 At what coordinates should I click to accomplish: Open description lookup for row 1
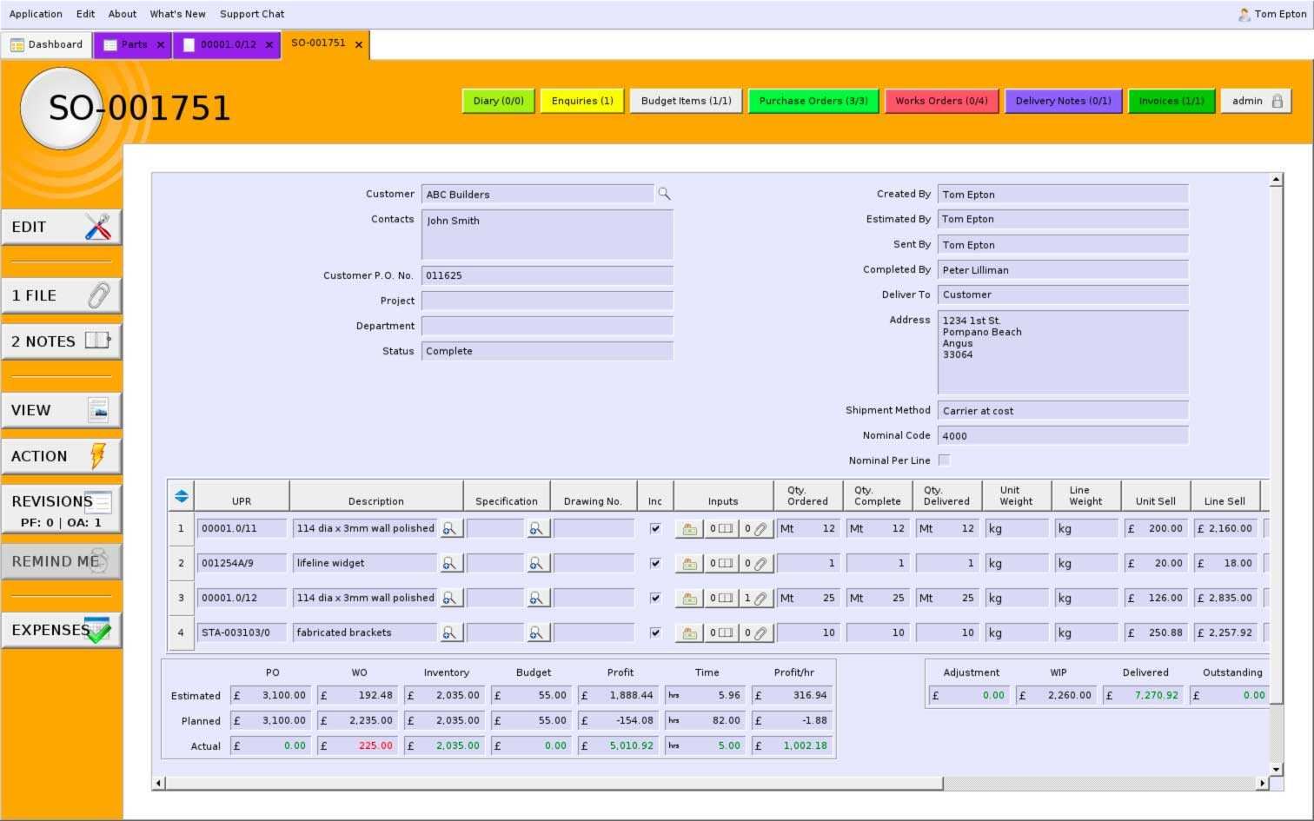[x=450, y=528]
